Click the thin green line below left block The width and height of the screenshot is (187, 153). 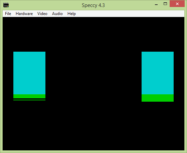coord(29,100)
